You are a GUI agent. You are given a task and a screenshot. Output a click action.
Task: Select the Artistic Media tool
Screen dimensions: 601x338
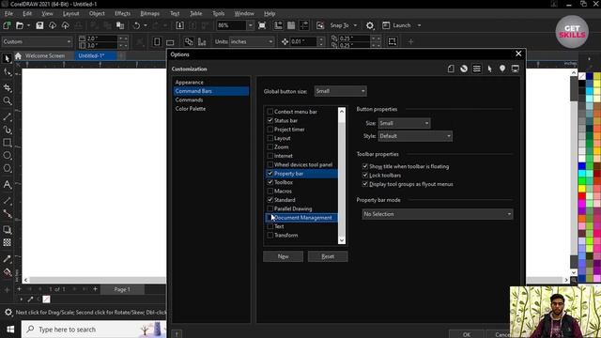click(7, 130)
